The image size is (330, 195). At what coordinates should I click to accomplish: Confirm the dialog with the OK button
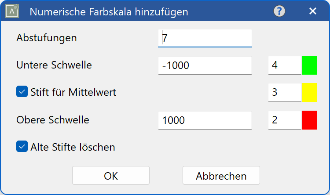click(x=111, y=176)
